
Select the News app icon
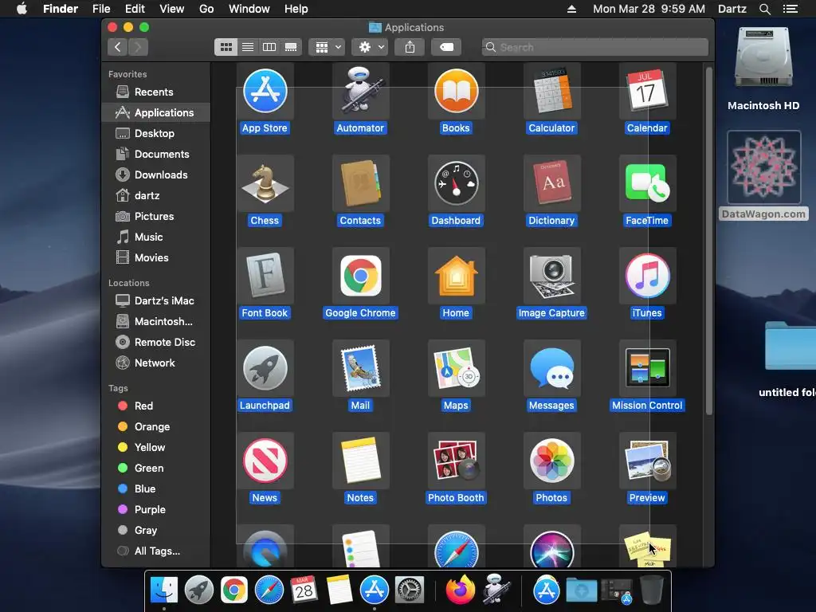265,461
